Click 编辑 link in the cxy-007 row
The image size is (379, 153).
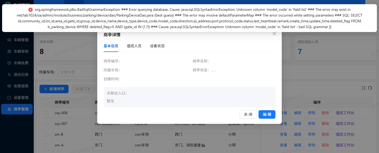tap(298, 124)
